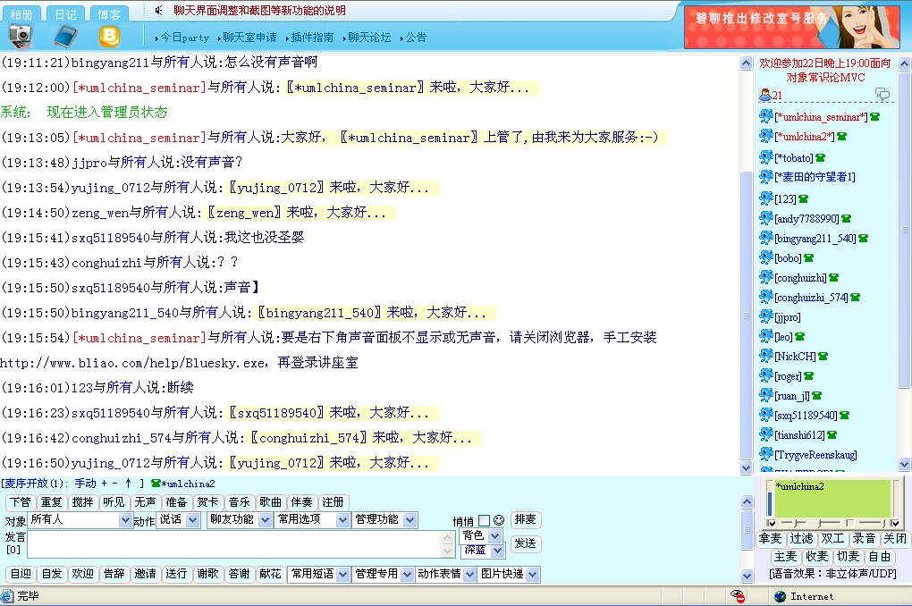Click the green phone icon in mic queue bar
This screenshot has height=606, width=912.
(x=156, y=484)
